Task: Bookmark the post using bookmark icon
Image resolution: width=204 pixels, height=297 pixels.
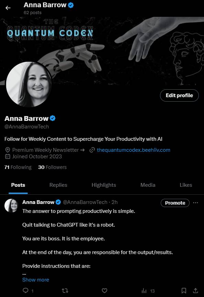Action: (x=184, y=290)
